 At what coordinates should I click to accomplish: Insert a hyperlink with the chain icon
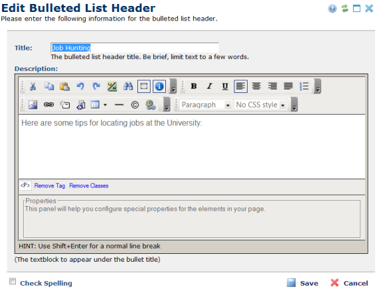48,105
